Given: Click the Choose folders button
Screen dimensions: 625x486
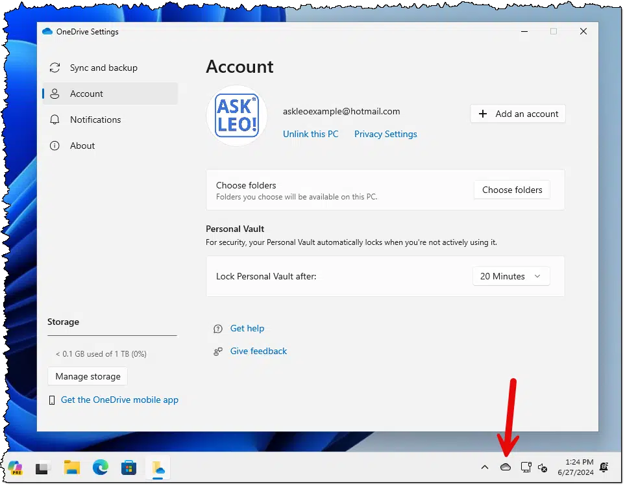Looking at the screenshot, I should (x=512, y=190).
